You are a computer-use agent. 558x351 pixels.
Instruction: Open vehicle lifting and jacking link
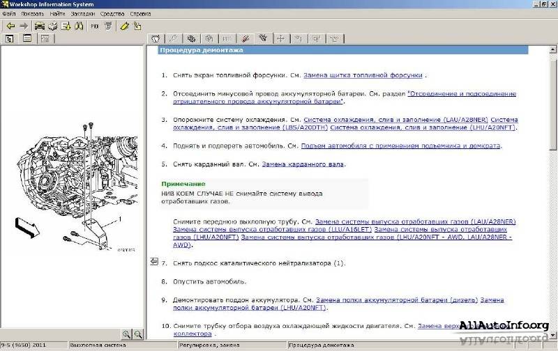click(400, 146)
